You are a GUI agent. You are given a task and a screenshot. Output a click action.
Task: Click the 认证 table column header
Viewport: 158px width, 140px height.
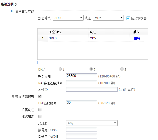[x=109, y=32]
